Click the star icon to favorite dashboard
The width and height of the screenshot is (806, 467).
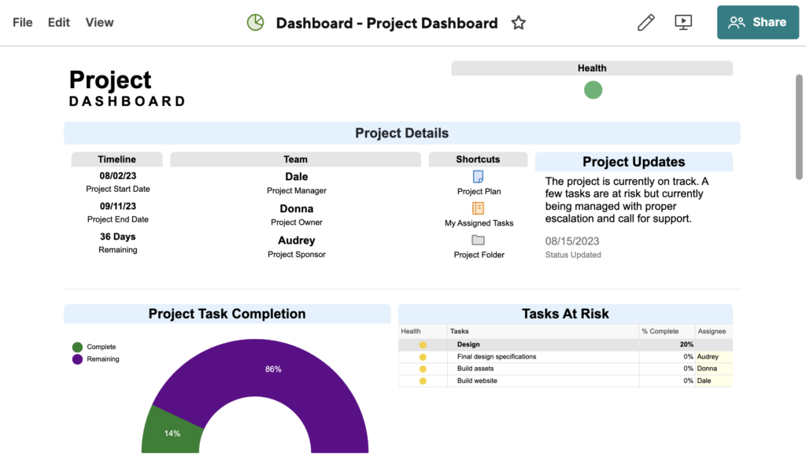[518, 23]
